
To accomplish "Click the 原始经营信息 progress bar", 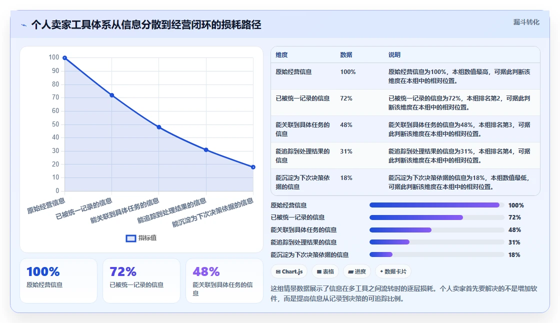I will (x=437, y=205).
